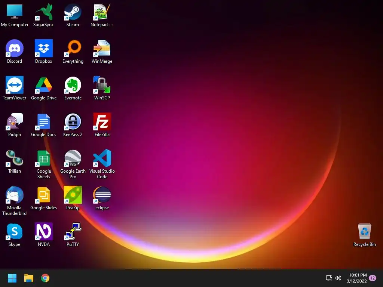This screenshot has width=383, height=287.
Task: Open the network status tray icon
Action: pyautogui.click(x=329, y=278)
